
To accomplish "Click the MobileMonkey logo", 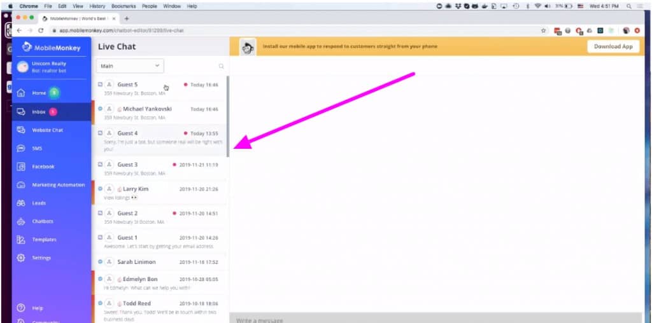I will [51, 47].
